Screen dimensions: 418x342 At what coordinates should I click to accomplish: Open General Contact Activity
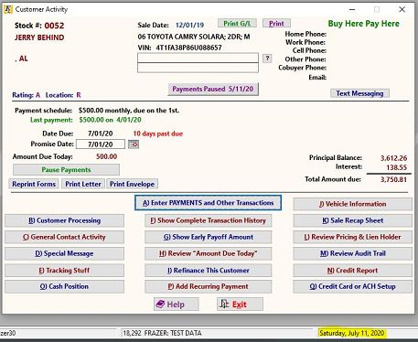[64, 237]
